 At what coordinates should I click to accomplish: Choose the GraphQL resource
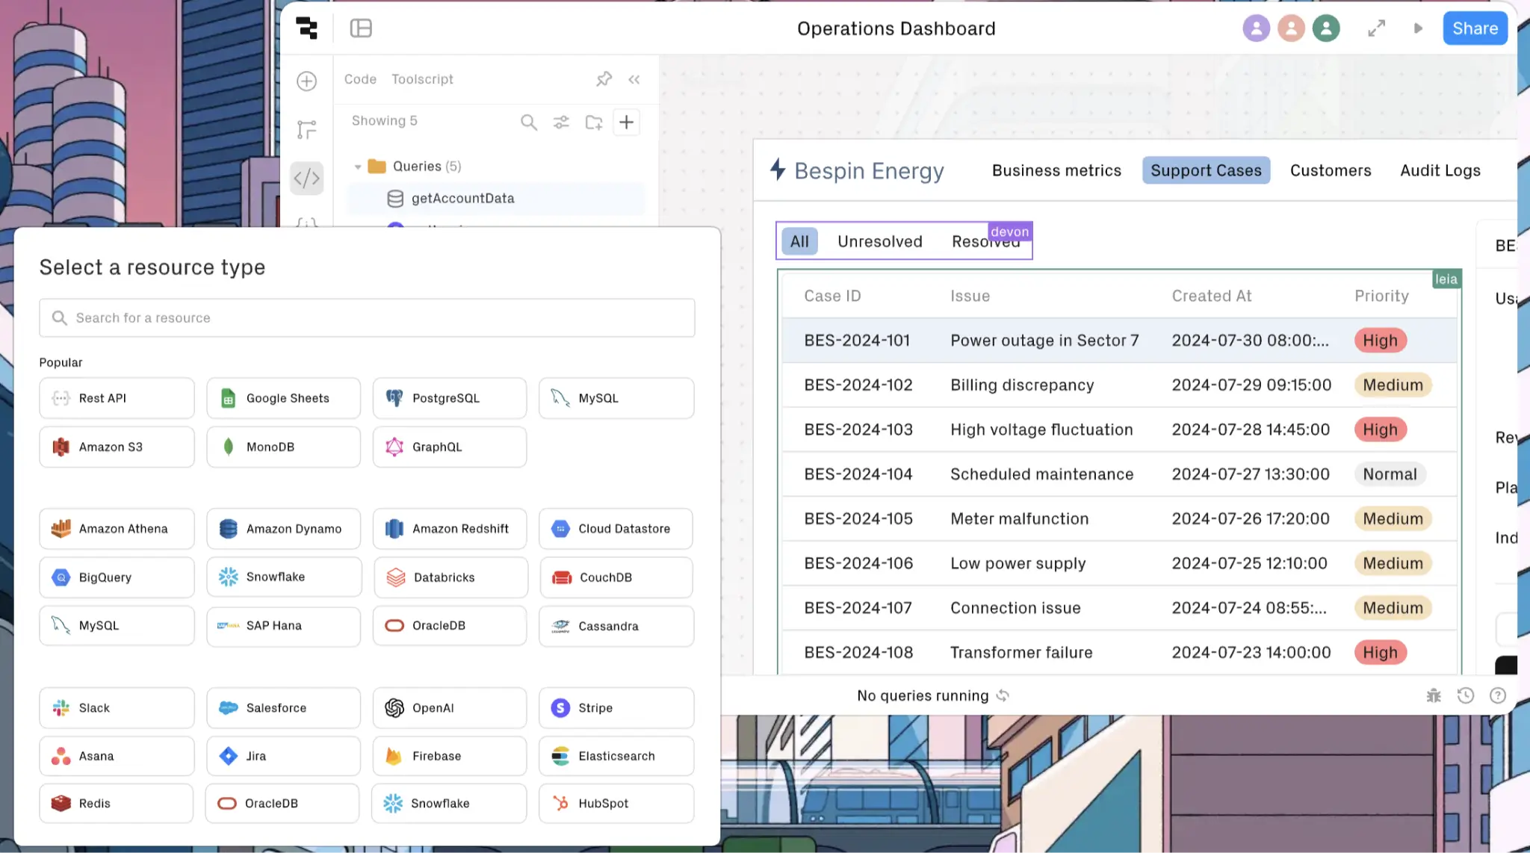click(450, 447)
